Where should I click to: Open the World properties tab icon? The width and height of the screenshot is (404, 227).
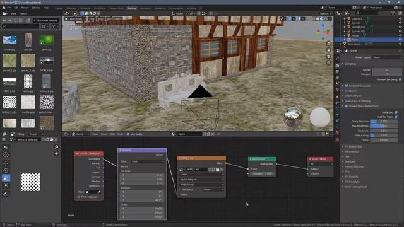tap(337, 90)
